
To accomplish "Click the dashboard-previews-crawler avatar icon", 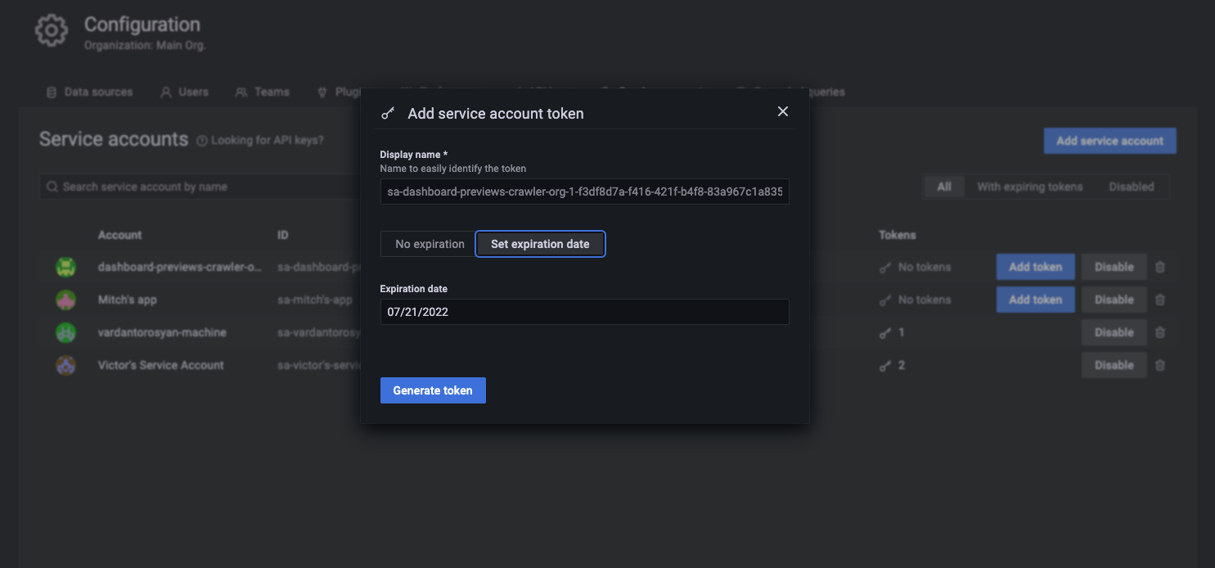I will (65, 267).
